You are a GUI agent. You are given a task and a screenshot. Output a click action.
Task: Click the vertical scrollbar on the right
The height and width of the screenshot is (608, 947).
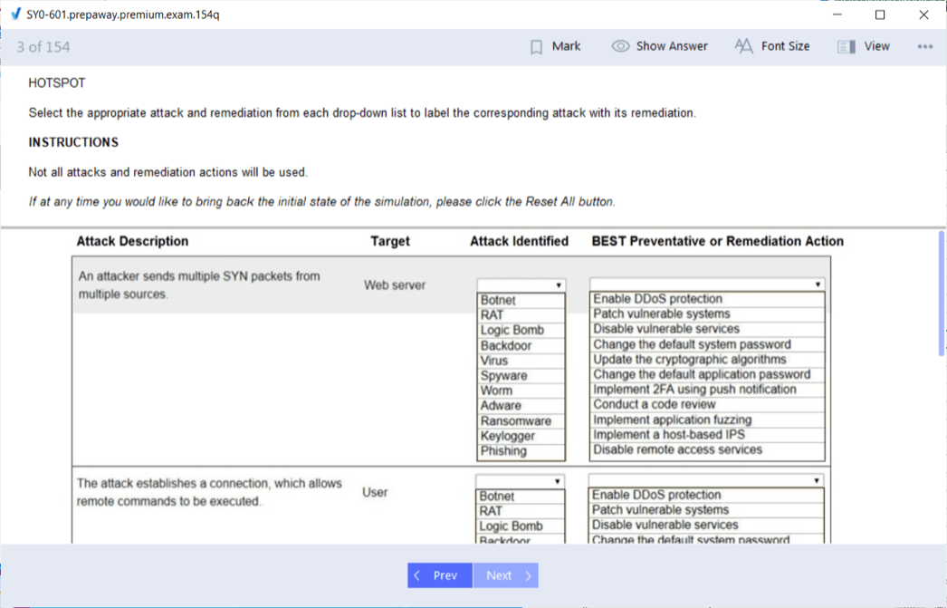tap(942, 294)
